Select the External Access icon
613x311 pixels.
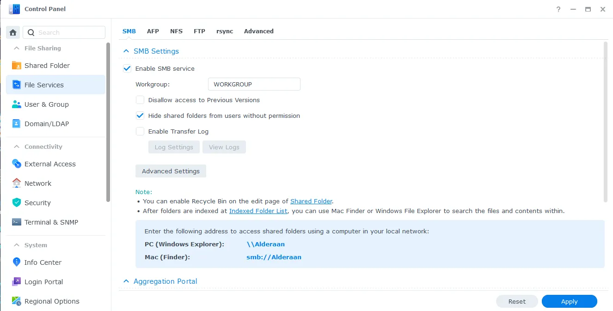[16, 164]
